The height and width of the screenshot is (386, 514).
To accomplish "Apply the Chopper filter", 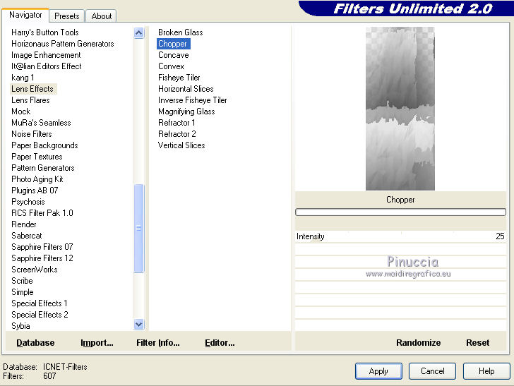I will (378, 371).
